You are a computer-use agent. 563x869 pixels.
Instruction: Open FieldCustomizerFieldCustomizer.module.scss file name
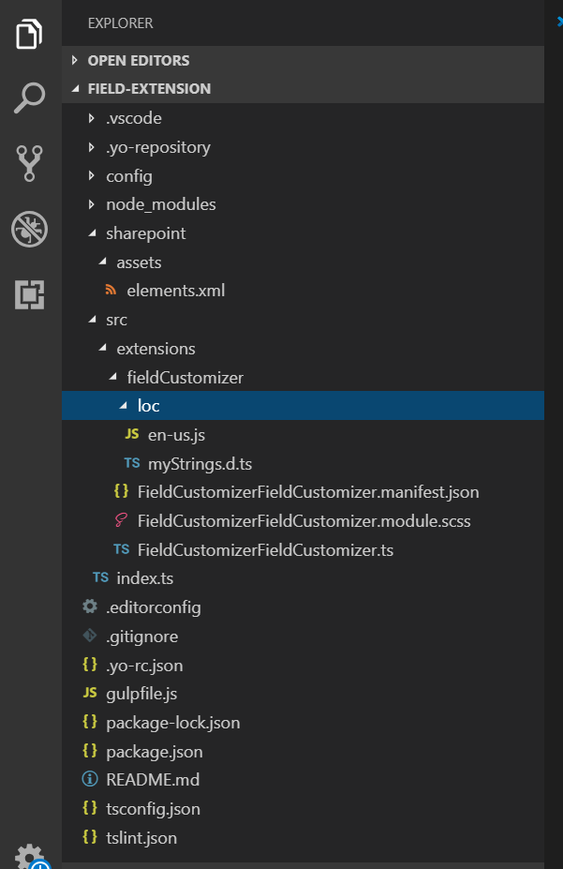tap(304, 521)
